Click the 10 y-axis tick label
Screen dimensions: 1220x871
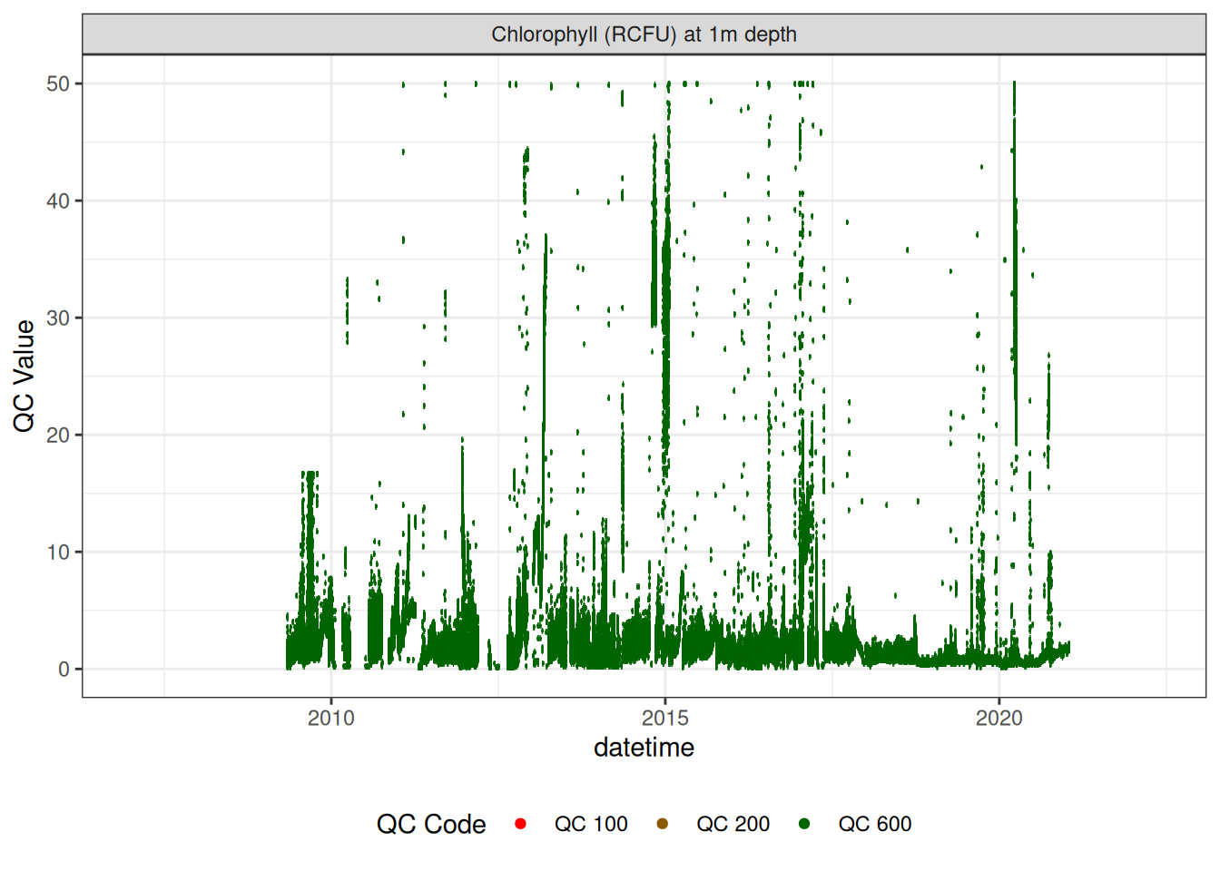58,552
